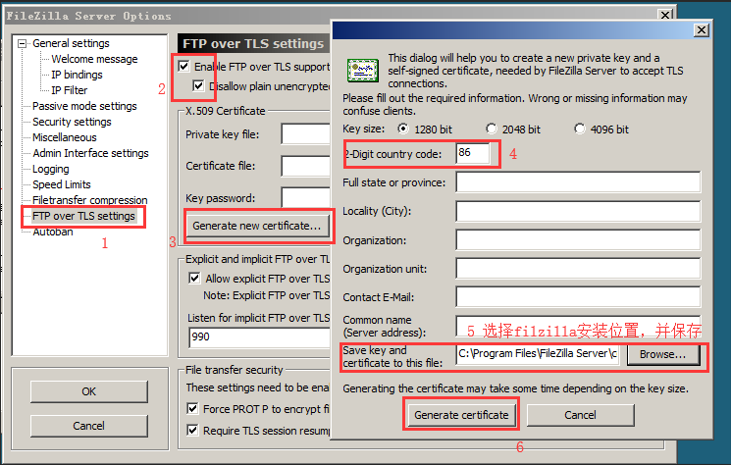Close the certificate generation dialog
The image size is (731, 465).
tap(702, 30)
